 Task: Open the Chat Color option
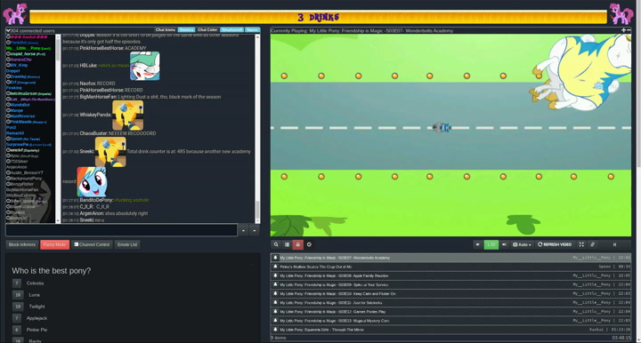(207, 30)
